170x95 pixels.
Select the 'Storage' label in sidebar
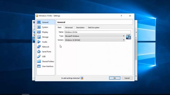(45, 37)
